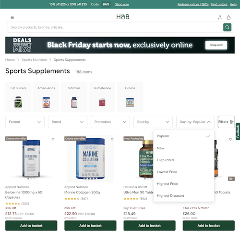This screenshot has width=240, height=240.
Task: Expand the Brand filter dropdown
Action: point(68,122)
